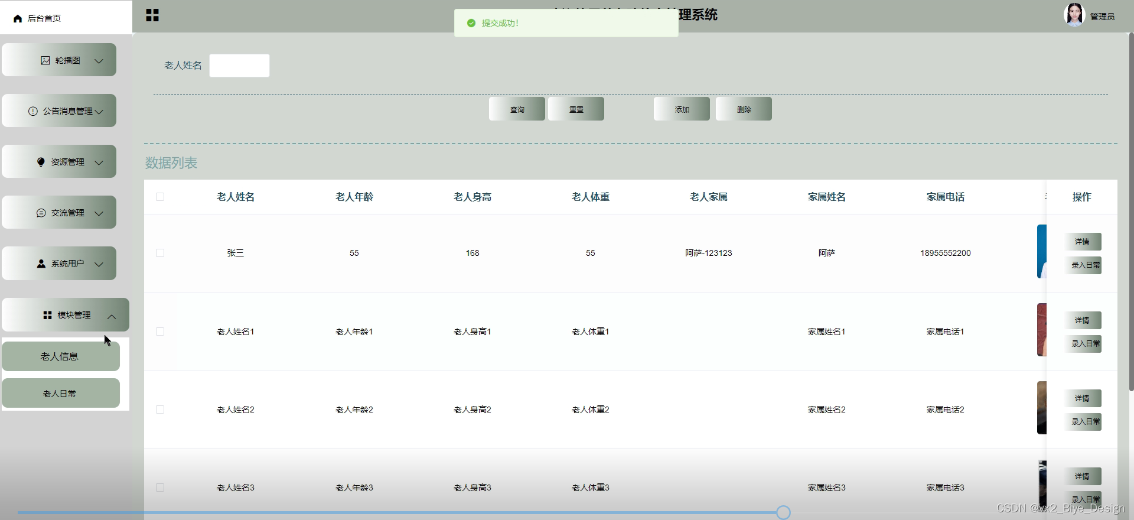Click the grid icon beside 模块管理
The width and height of the screenshot is (1134, 520).
[47, 315]
